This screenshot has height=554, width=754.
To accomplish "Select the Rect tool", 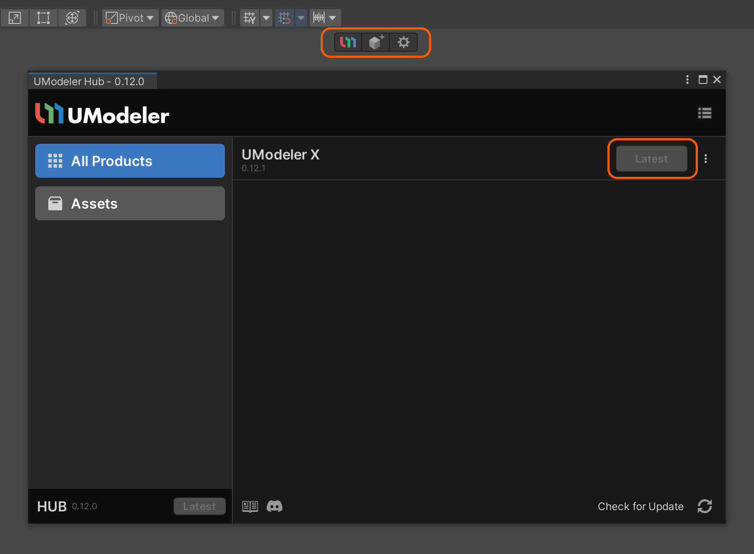I will tap(44, 18).
